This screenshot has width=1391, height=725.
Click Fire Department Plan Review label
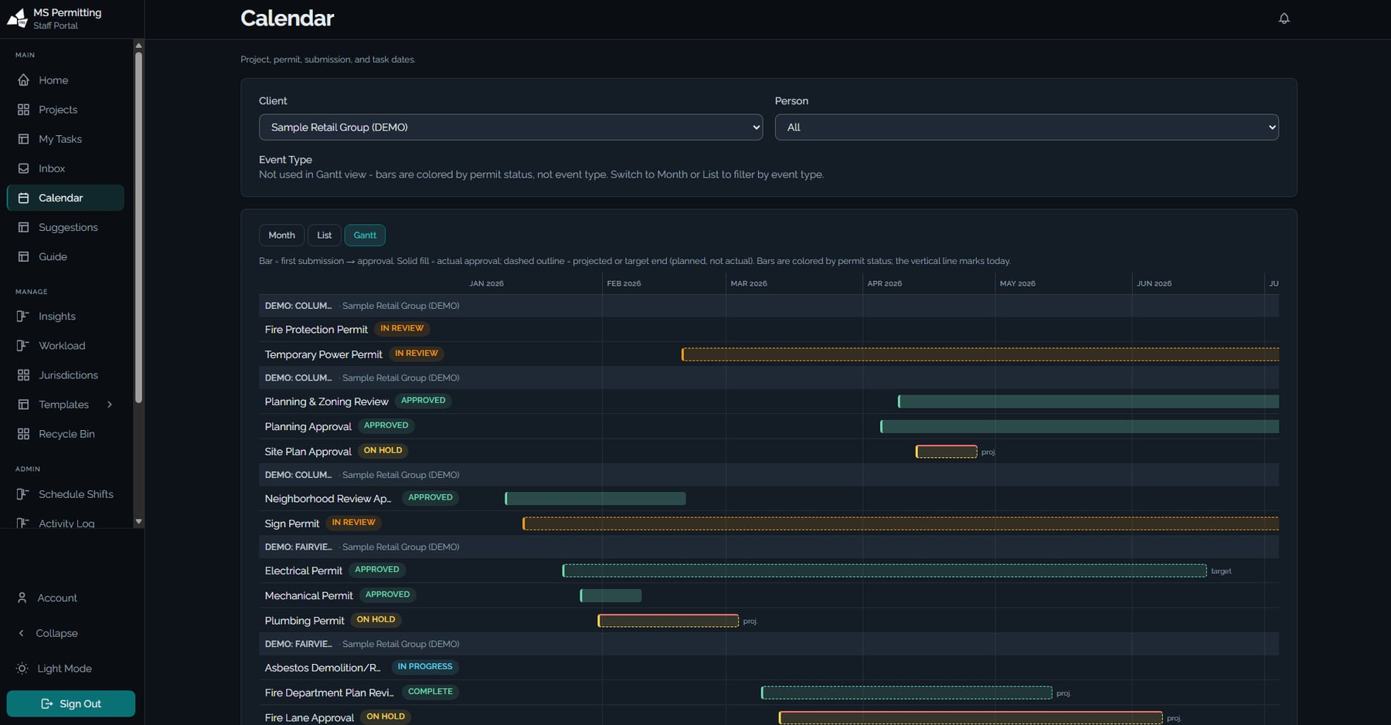(x=328, y=693)
